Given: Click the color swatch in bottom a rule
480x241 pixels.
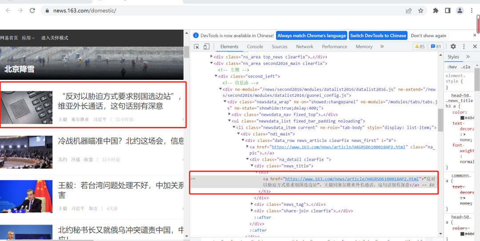Looking at the screenshot, I should 463,234.
